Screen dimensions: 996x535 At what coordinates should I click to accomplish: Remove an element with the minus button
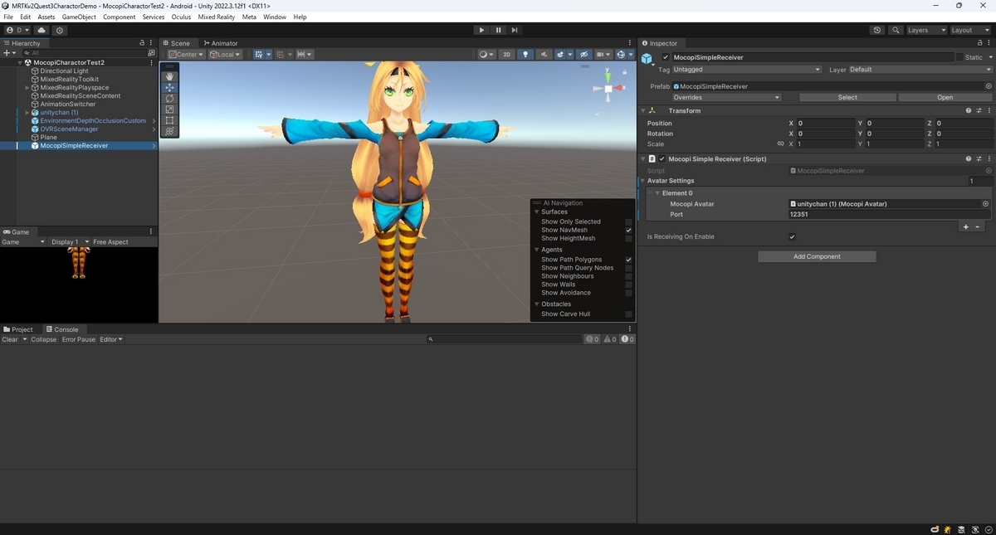pos(977,226)
